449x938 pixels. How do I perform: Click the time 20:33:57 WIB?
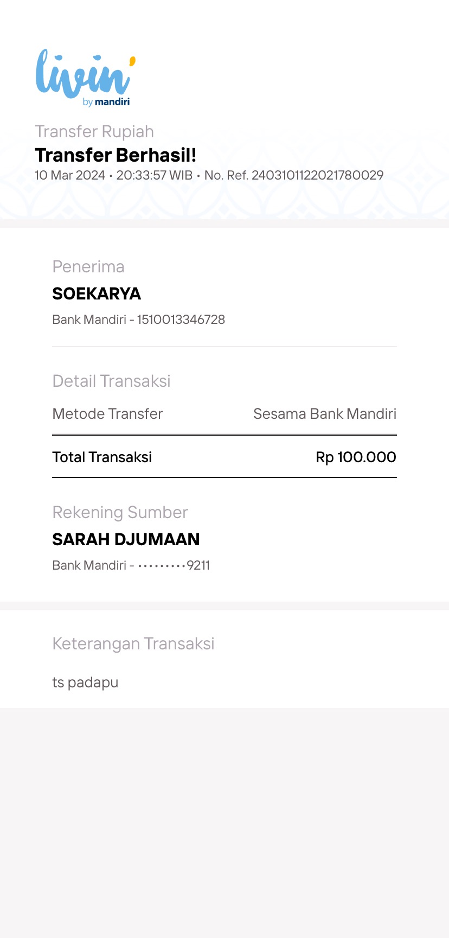[155, 175]
